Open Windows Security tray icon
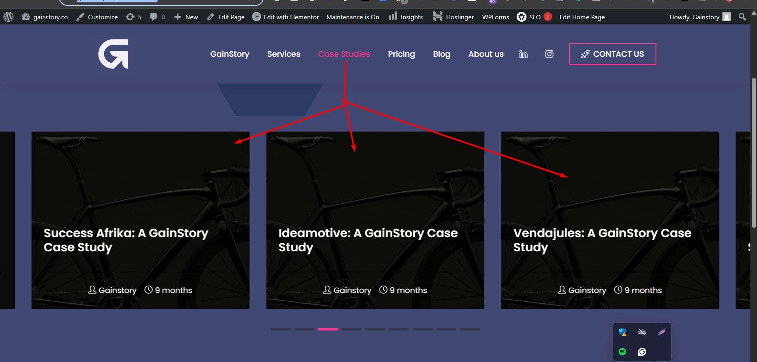The height and width of the screenshot is (362, 757). click(622, 332)
